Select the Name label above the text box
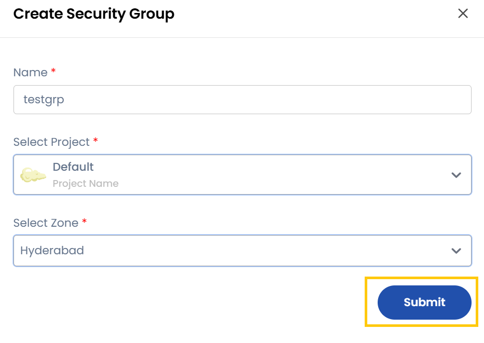Screen dimensions: 484x343 (x=30, y=72)
